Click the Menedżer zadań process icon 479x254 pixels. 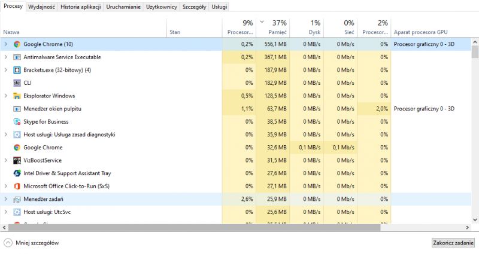click(x=17, y=199)
